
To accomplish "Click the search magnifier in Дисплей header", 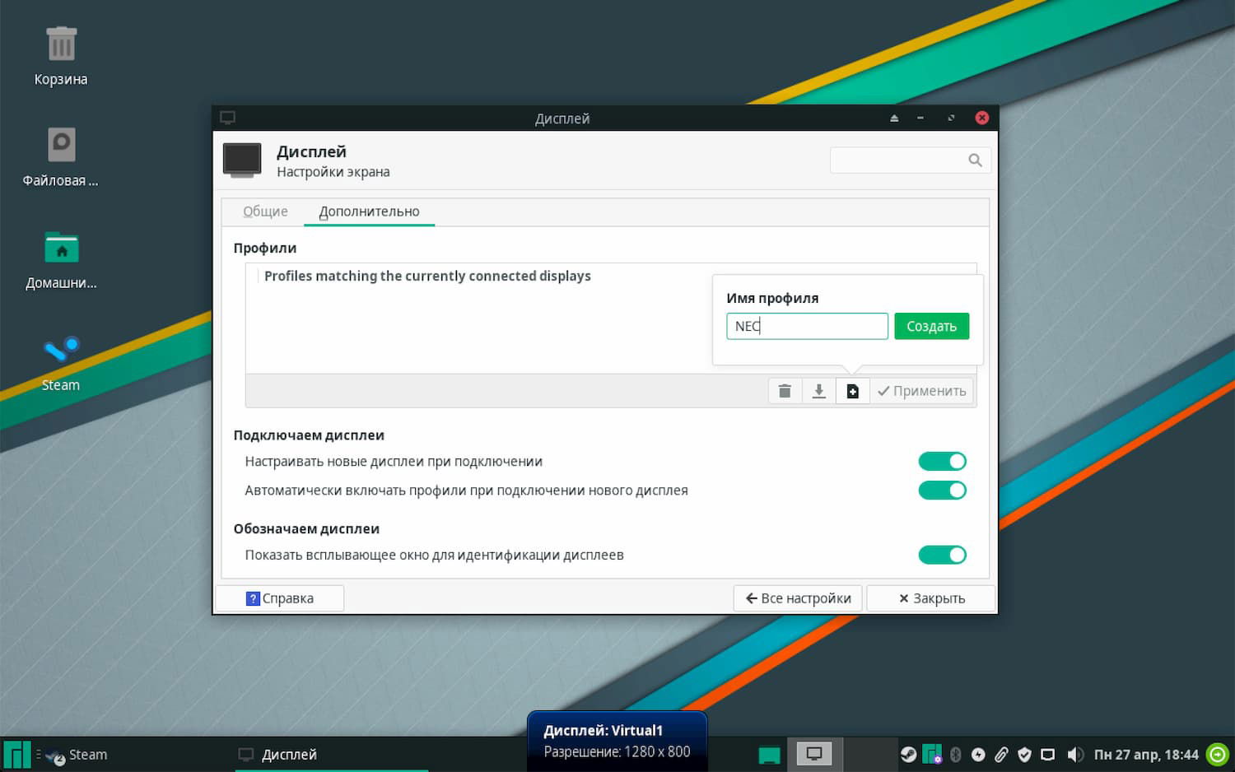I will pyautogui.click(x=975, y=160).
